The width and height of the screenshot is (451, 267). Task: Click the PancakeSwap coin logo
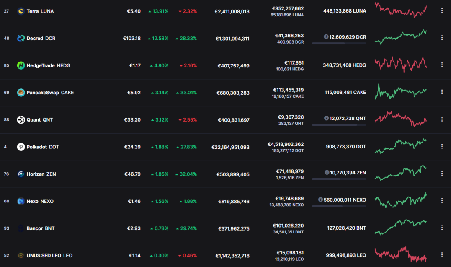pyautogui.click(x=21, y=93)
